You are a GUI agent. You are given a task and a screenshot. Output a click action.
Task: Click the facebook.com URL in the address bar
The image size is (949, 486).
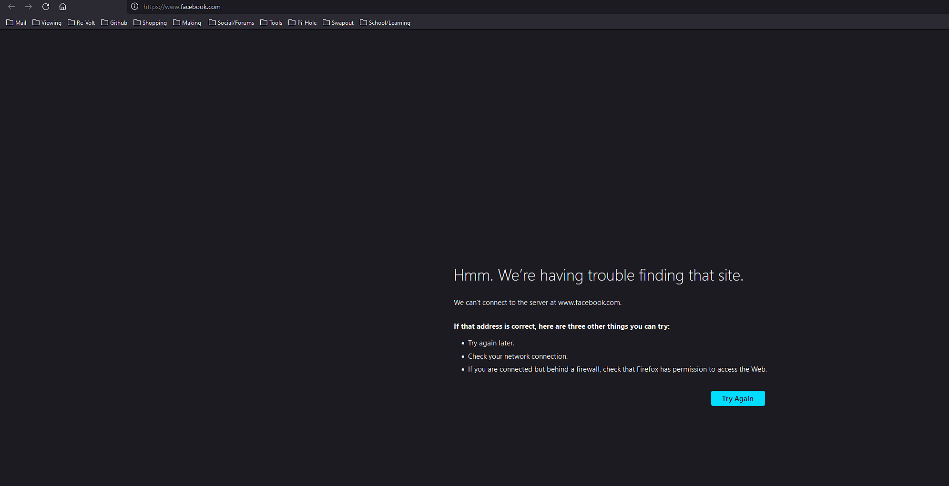tap(182, 7)
